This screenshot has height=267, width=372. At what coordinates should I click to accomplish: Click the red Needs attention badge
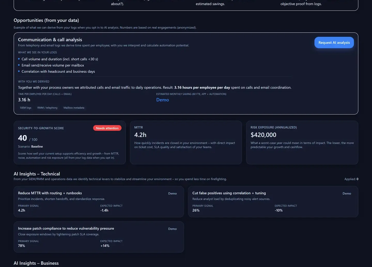pyautogui.click(x=107, y=128)
